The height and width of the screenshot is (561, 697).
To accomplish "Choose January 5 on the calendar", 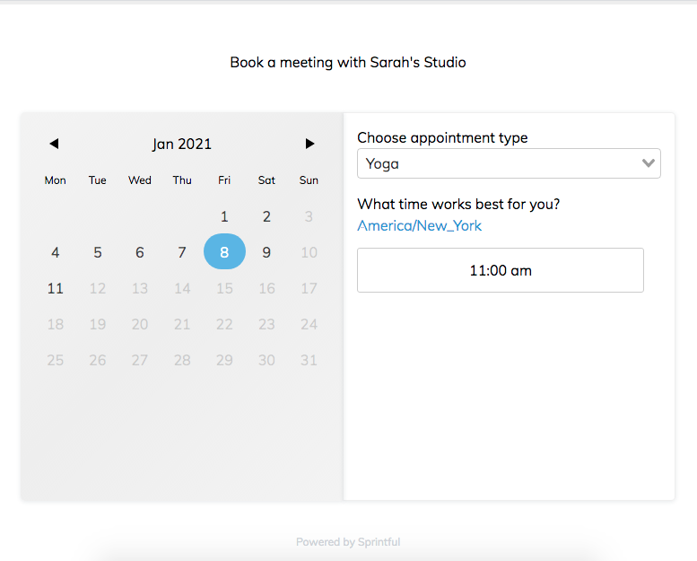I will 98,252.
